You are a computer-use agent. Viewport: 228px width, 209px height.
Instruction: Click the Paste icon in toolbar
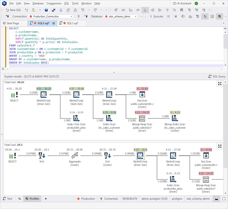pyautogui.click(x=75, y=10)
